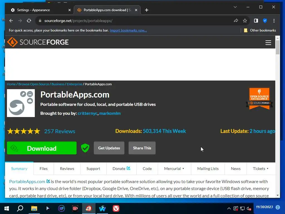
Task: Click the Open Source Excellence badge
Action: pyautogui.click(x=259, y=98)
